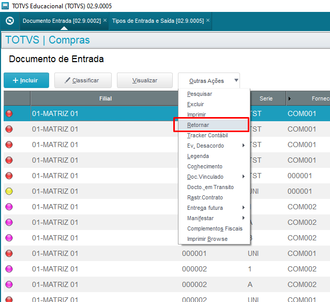
Task: Click arrow icon beside Fornecedor header
Action: (290, 98)
